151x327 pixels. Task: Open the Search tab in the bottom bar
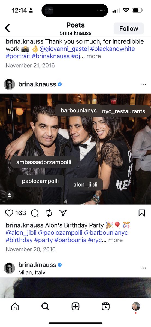45,306
